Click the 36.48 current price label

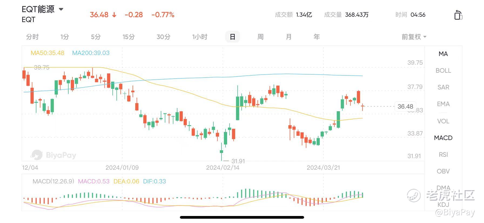405,106
